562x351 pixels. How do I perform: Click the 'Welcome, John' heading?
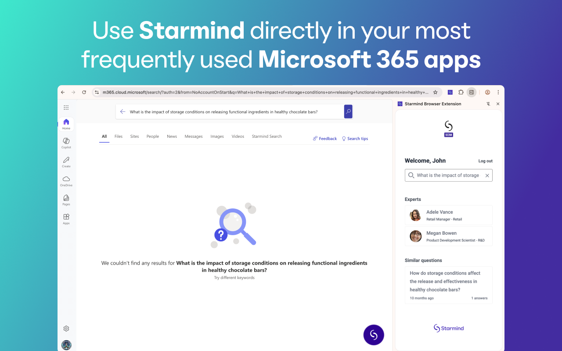(x=425, y=161)
